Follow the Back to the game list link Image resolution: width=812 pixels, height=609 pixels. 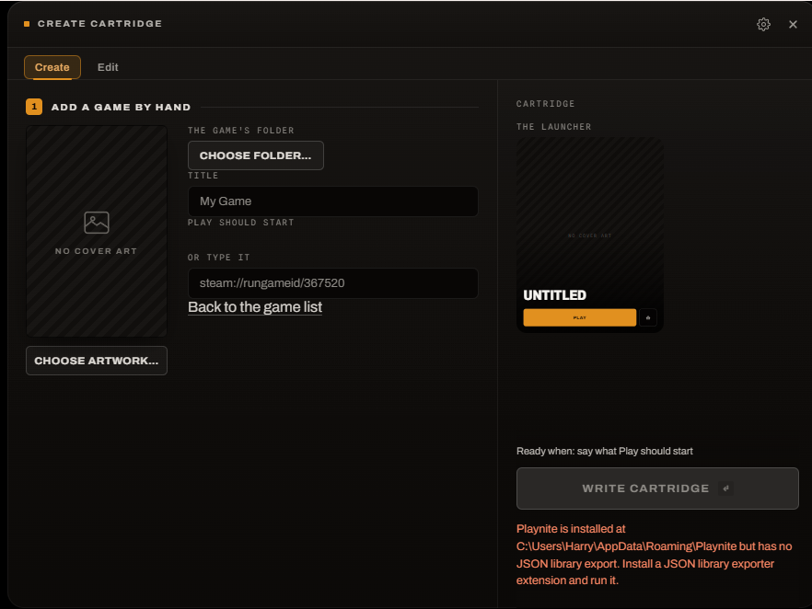tap(255, 307)
